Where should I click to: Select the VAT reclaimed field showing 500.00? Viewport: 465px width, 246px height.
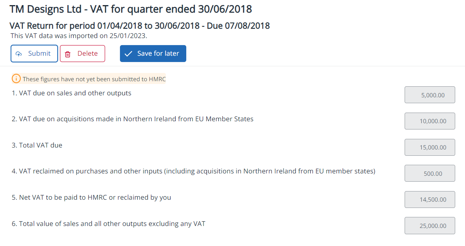click(x=430, y=173)
